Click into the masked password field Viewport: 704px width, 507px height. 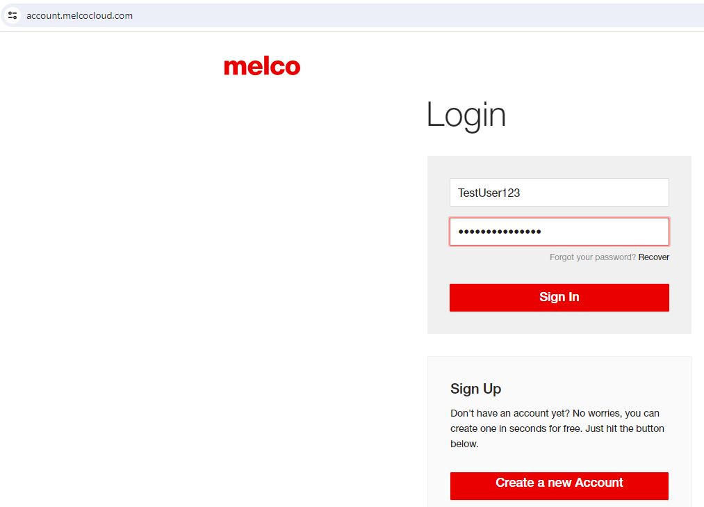[x=559, y=232]
